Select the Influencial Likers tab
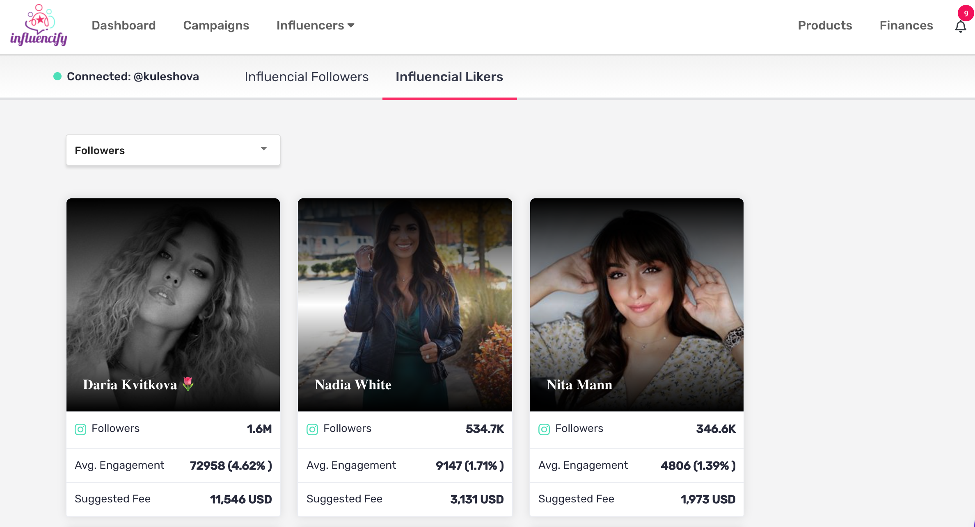The width and height of the screenshot is (975, 527). tap(449, 77)
